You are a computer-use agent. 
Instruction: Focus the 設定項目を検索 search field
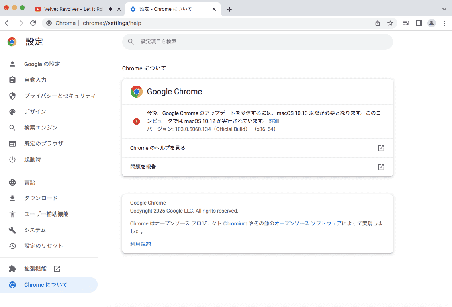(x=257, y=41)
